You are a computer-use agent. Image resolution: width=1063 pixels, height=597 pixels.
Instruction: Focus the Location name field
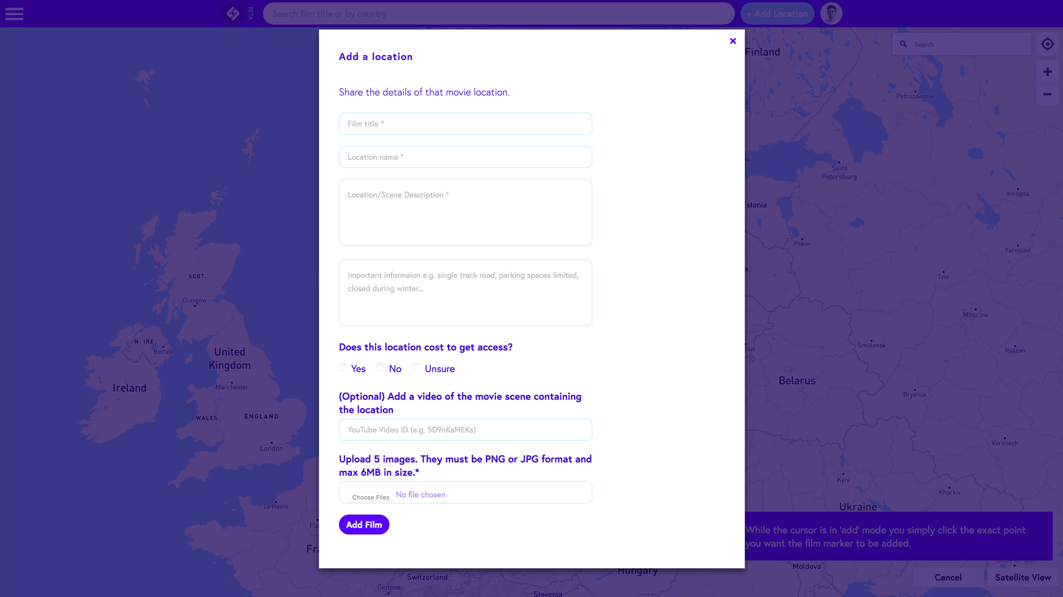pos(465,157)
